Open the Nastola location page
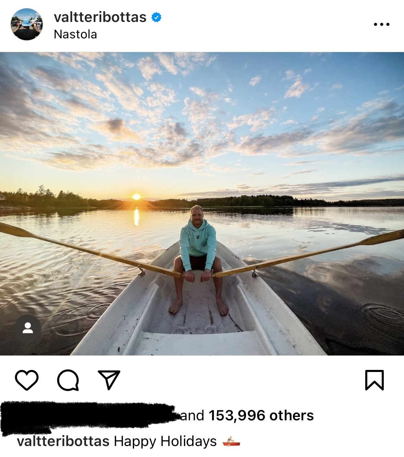The height and width of the screenshot is (457, 404). [75, 34]
